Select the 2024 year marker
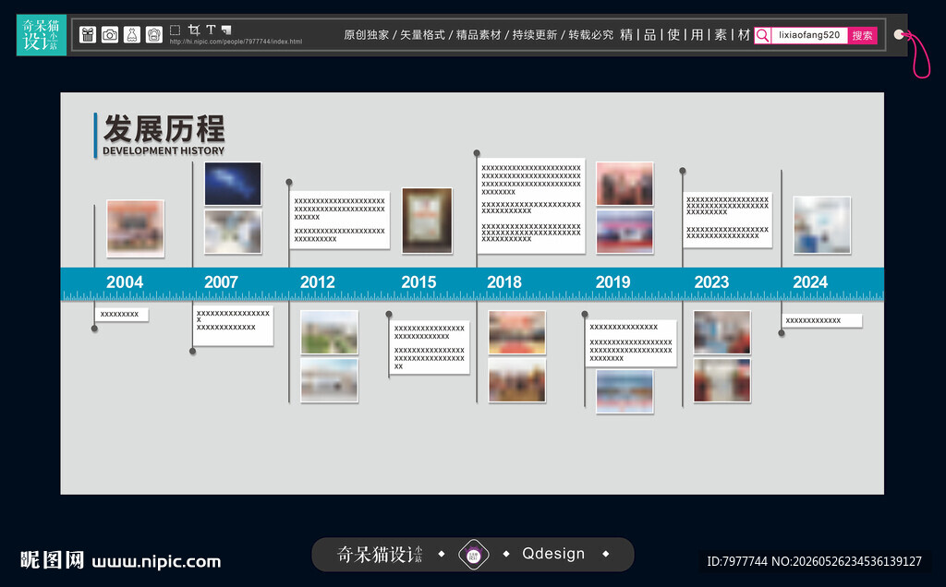This screenshot has width=946, height=587. (810, 282)
